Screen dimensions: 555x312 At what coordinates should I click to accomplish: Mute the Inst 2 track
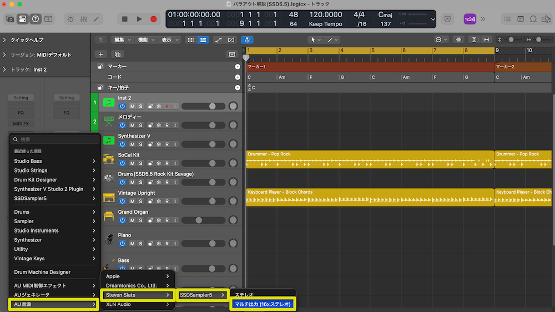tap(132, 106)
